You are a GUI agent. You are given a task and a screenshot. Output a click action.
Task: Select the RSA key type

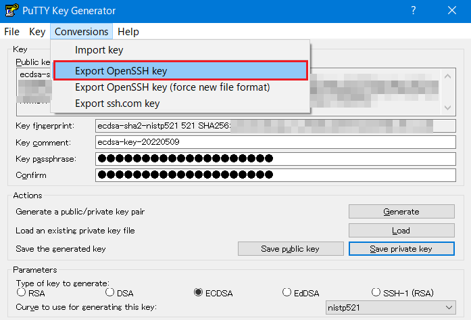pyautogui.click(x=21, y=293)
